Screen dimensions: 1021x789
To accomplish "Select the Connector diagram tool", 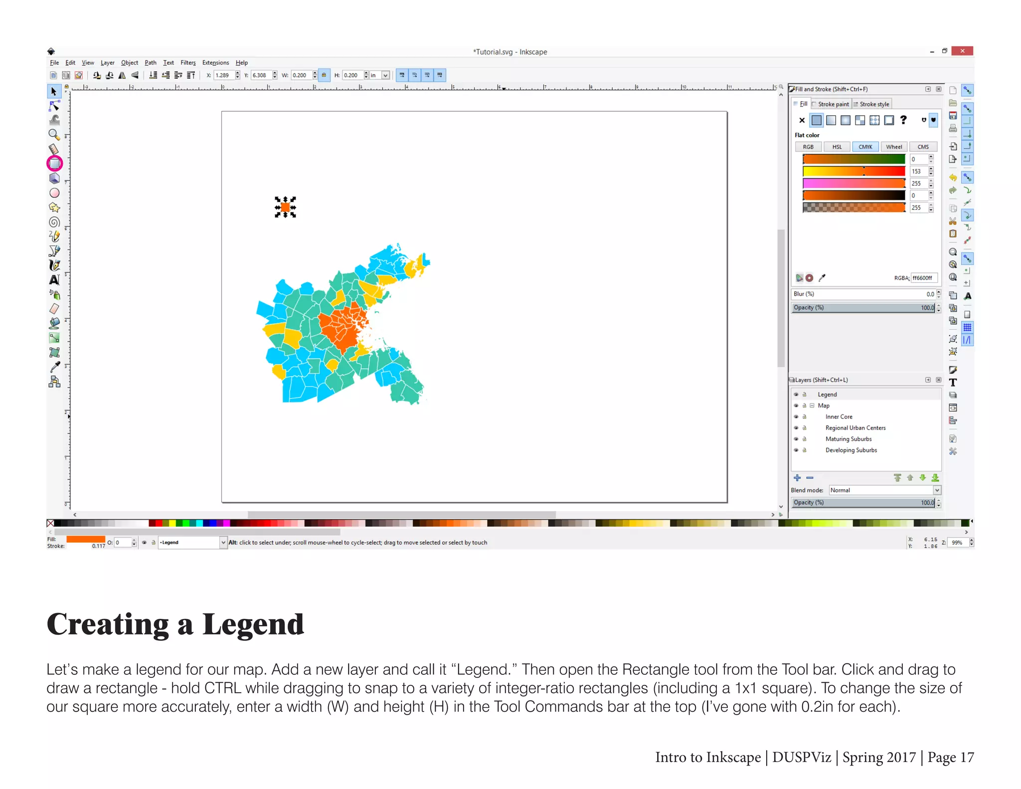I will point(54,382).
